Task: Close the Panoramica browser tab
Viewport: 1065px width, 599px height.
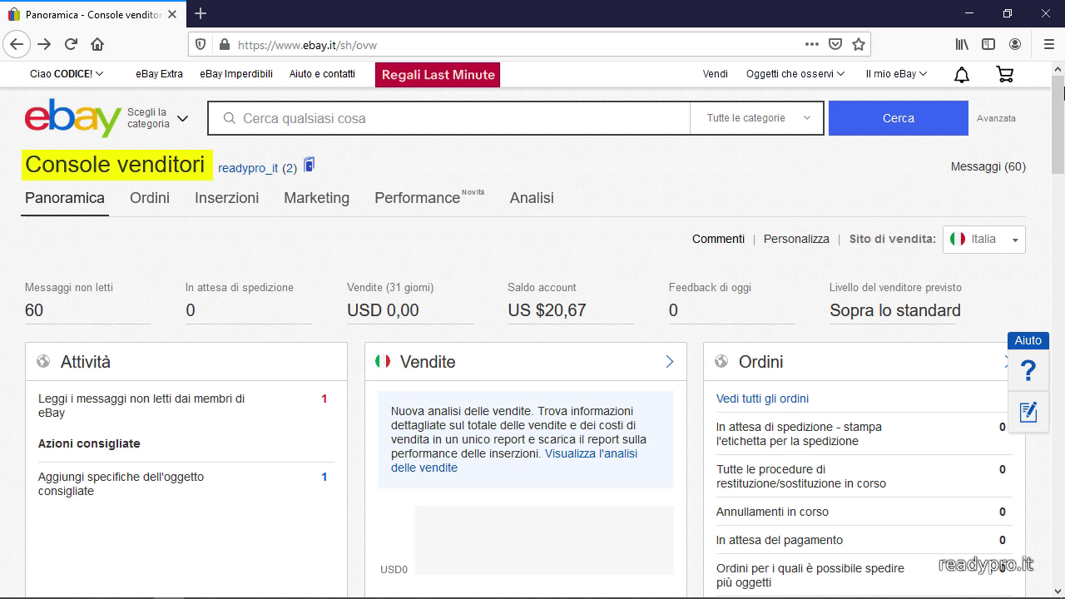Action: click(172, 14)
